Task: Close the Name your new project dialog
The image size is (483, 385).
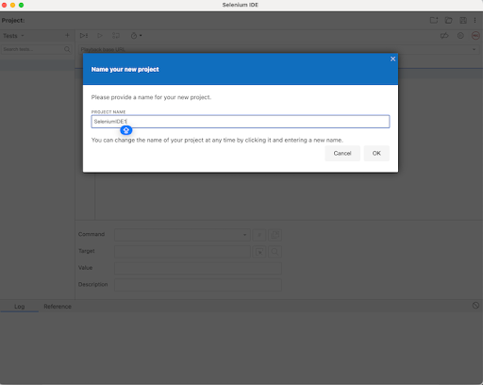Action: pos(392,59)
